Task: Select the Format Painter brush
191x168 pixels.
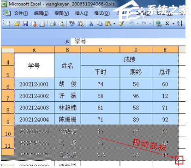Action: [x=121, y=23]
